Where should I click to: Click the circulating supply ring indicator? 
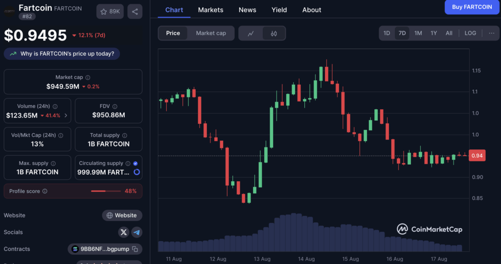click(137, 172)
